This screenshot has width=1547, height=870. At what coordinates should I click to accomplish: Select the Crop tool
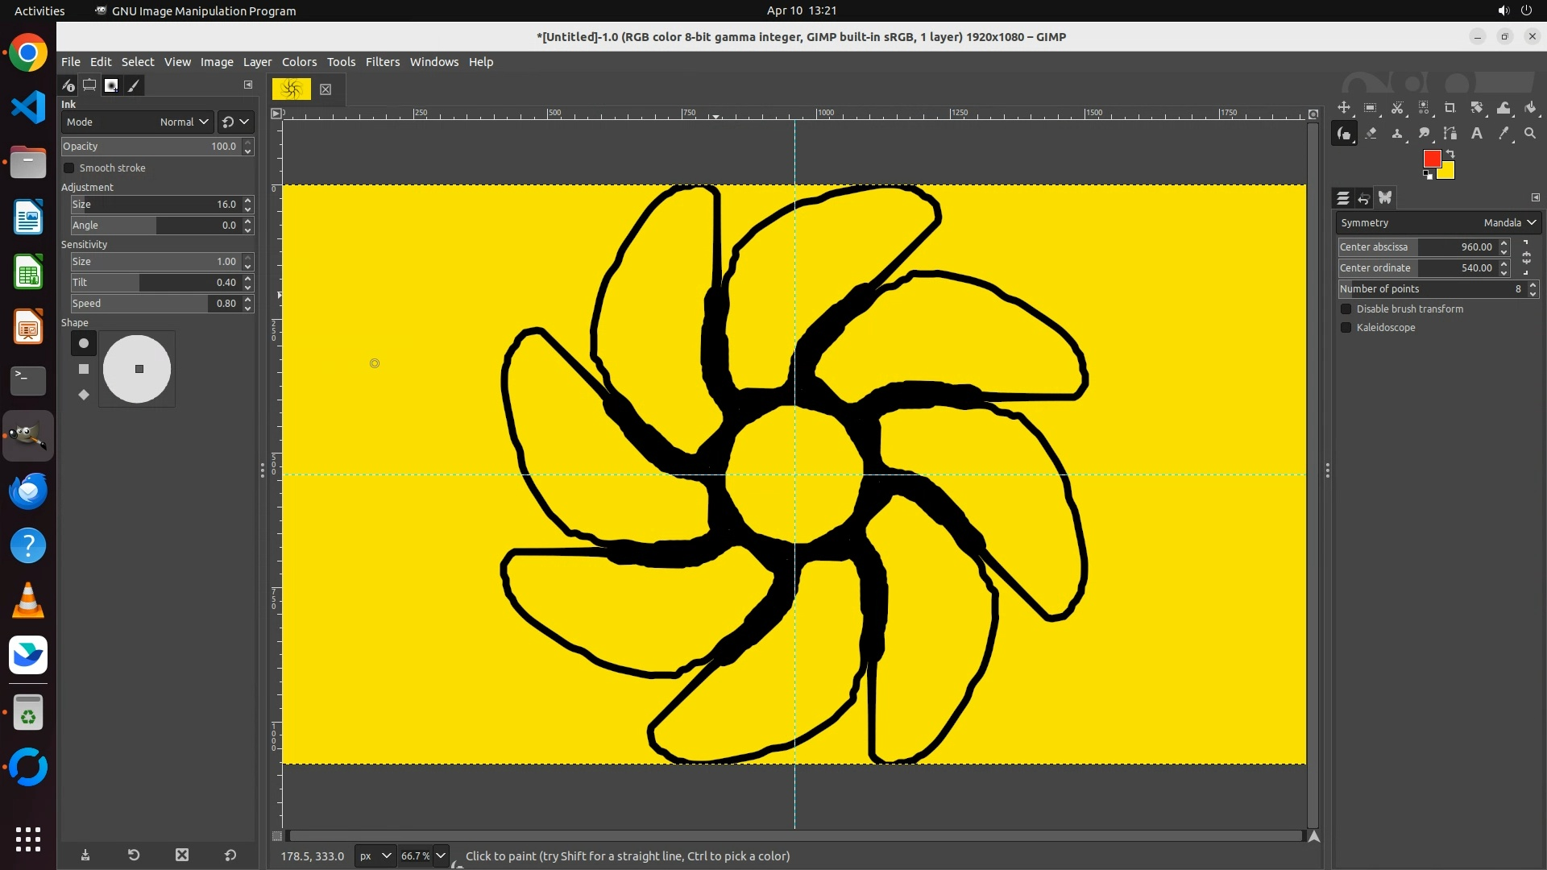[x=1450, y=108]
